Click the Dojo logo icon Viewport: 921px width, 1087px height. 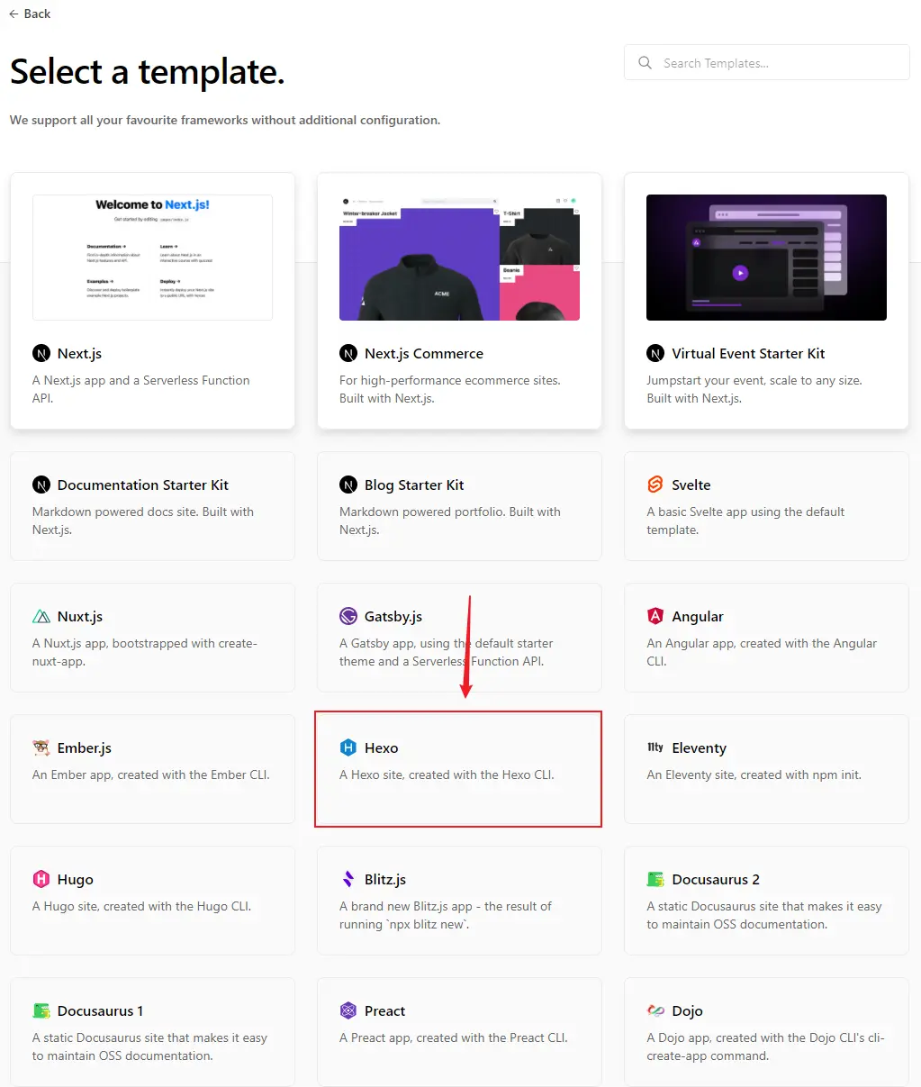[x=655, y=1010]
